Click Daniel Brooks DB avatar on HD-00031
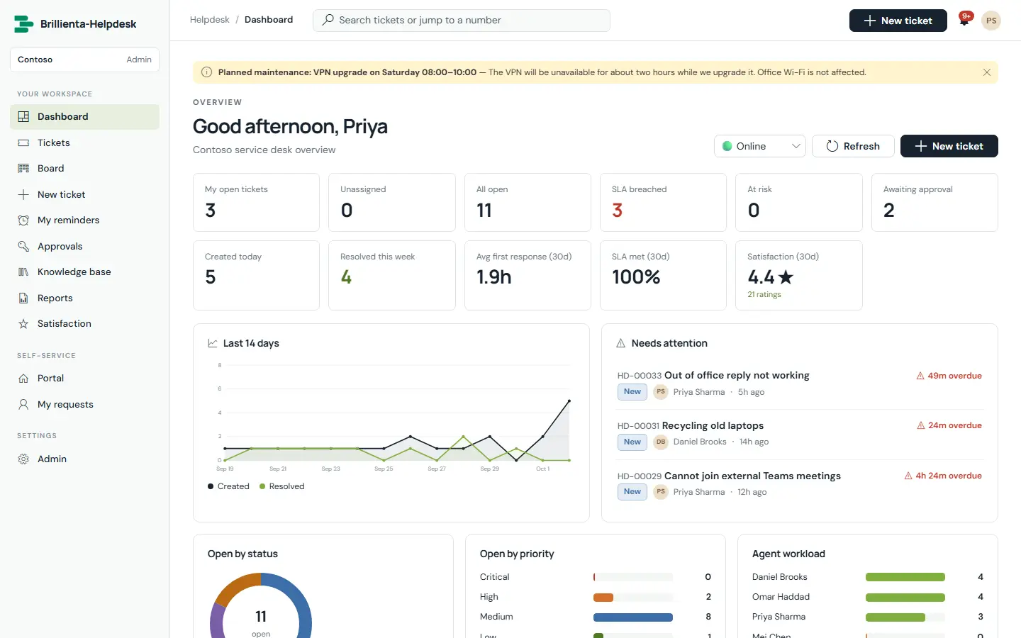The image size is (1021, 638). coord(661,442)
